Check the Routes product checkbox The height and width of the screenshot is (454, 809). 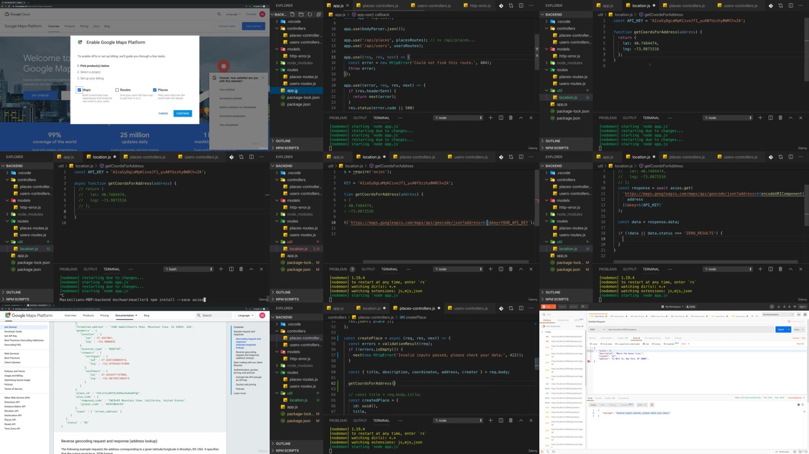(117, 90)
